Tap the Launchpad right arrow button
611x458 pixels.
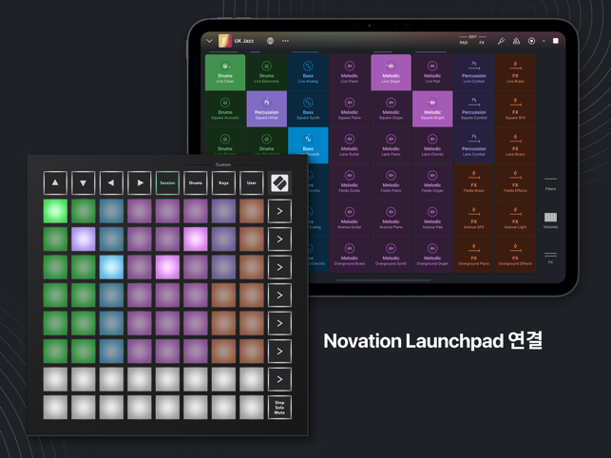[140, 182]
